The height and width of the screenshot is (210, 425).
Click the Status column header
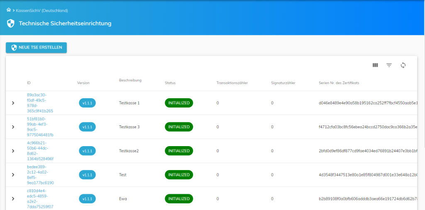[170, 83]
